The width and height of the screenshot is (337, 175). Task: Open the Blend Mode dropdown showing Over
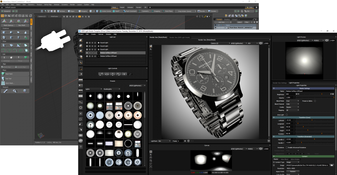coord(292,101)
